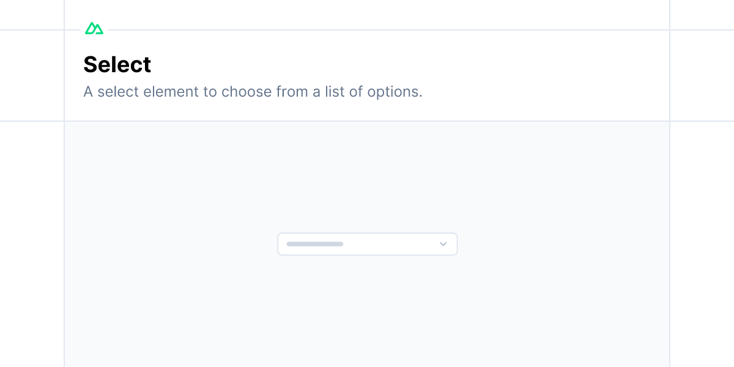The width and height of the screenshot is (734, 367).
Task: Click the chevron-down arrow in the select box
Action: [443, 244]
